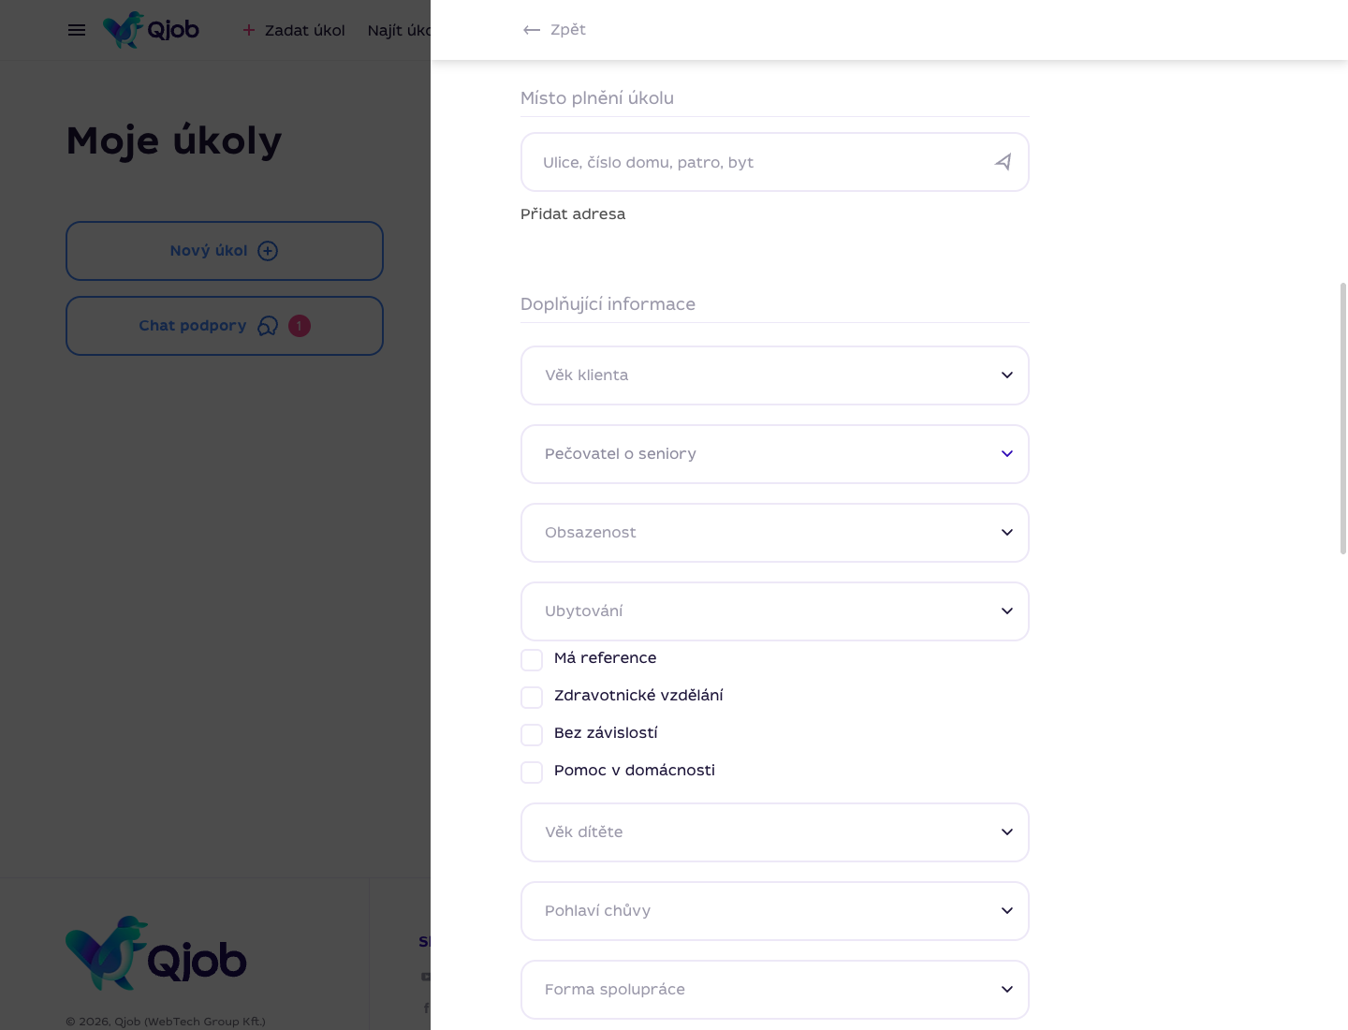Image resolution: width=1348 pixels, height=1030 pixels.
Task: Check the Má reference checkbox
Action: pos(532,660)
